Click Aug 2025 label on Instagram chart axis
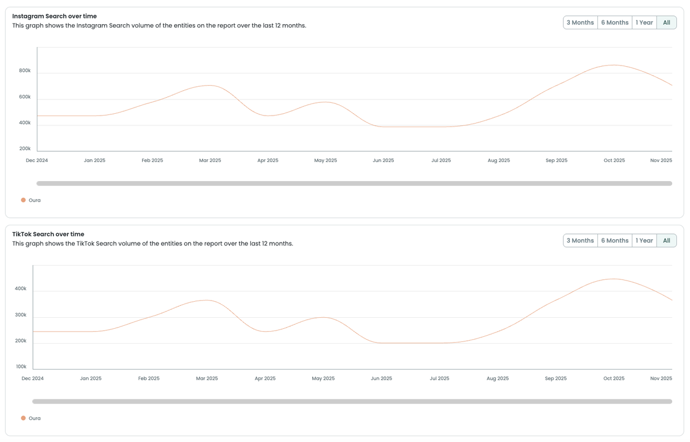690x442 pixels. 499,160
